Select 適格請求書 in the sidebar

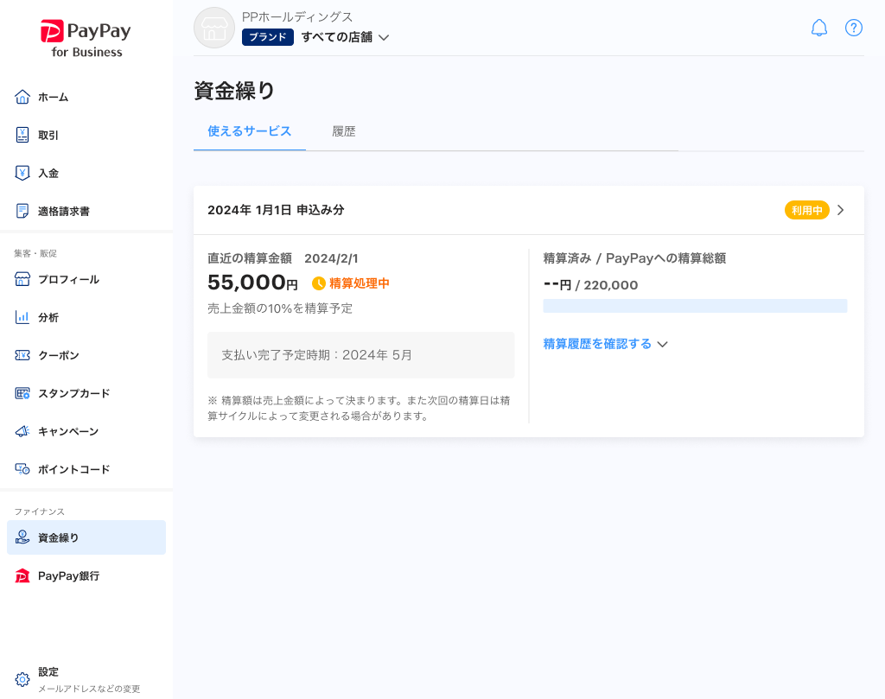click(x=86, y=211)
